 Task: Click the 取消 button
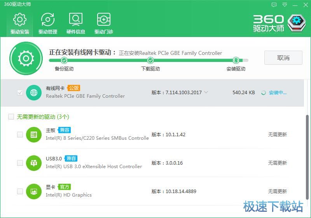283,58
